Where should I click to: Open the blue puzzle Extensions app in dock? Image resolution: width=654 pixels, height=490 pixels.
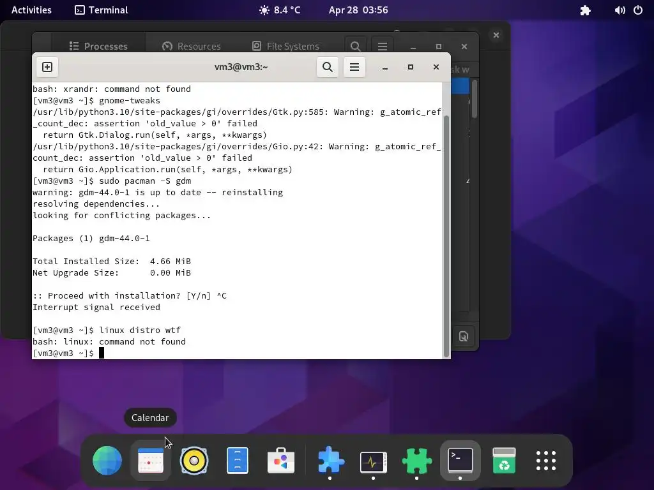click(x=330, y=461)
